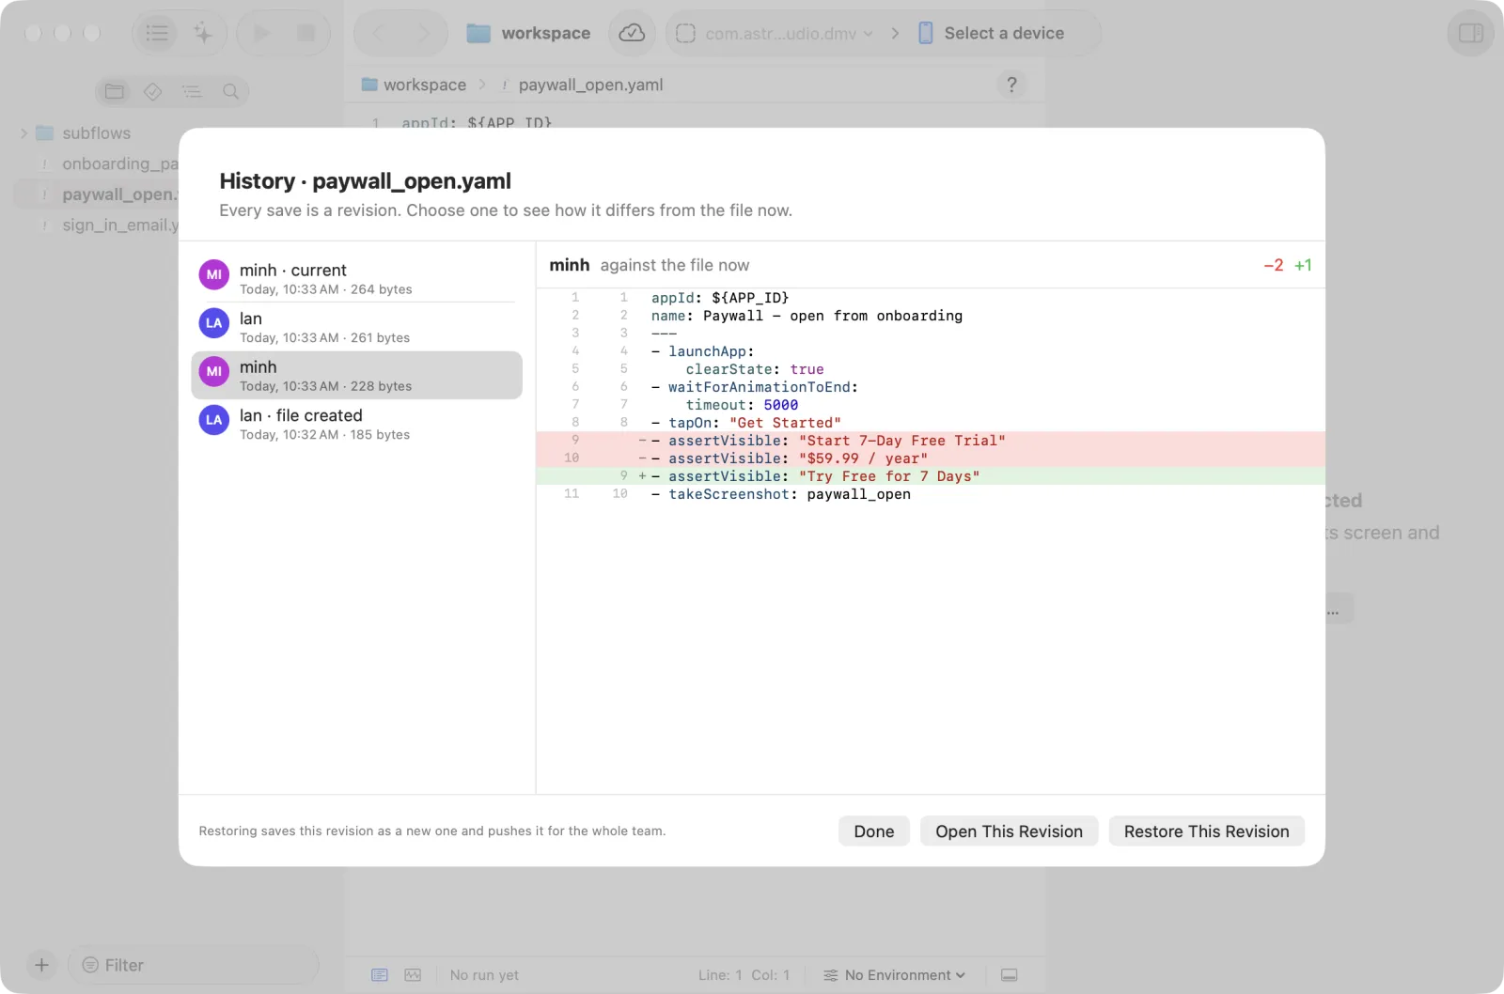Click the workspace title in toolbar
This screenshot has height=994, width=1504.
(545, 34)
